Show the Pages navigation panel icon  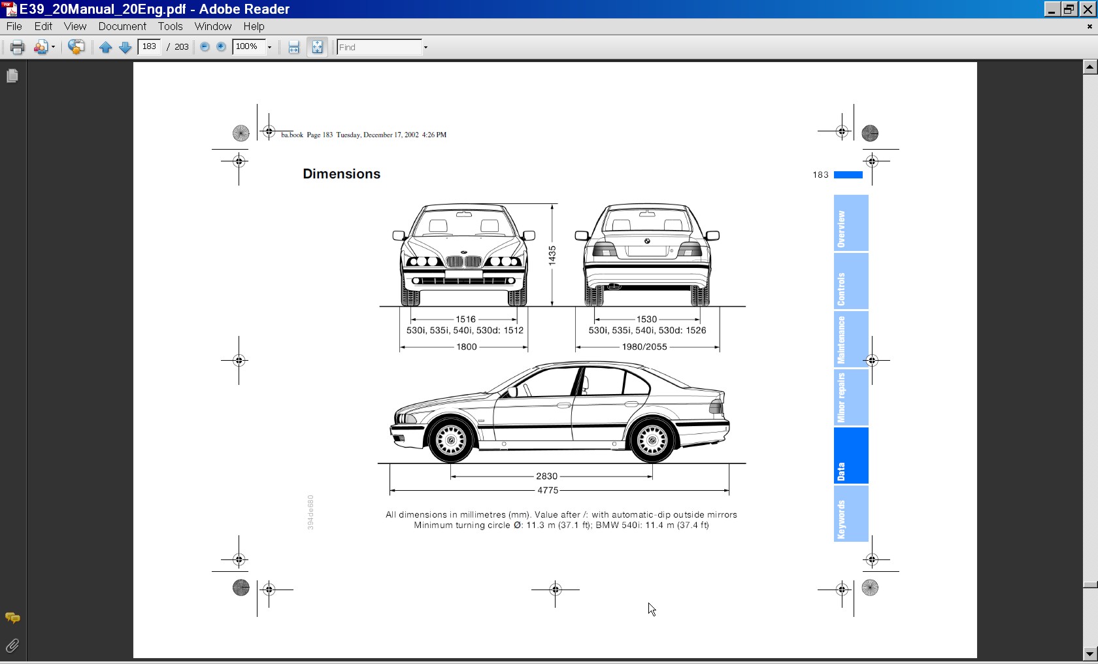click(12, 76)
